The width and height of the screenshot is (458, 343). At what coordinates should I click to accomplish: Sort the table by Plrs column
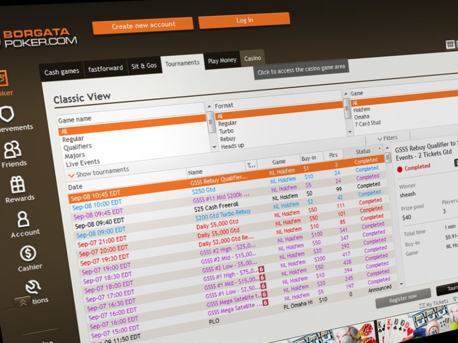[333, 155]
